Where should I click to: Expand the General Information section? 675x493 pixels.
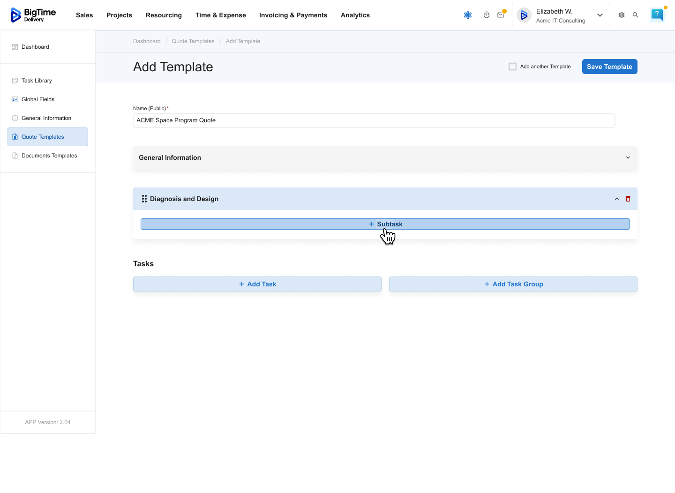click(x=628, y=157)
